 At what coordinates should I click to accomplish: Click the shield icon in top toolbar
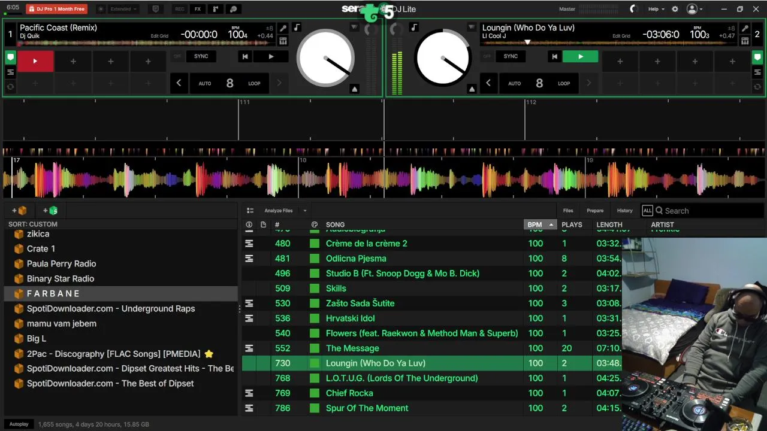tap(156, 9)
